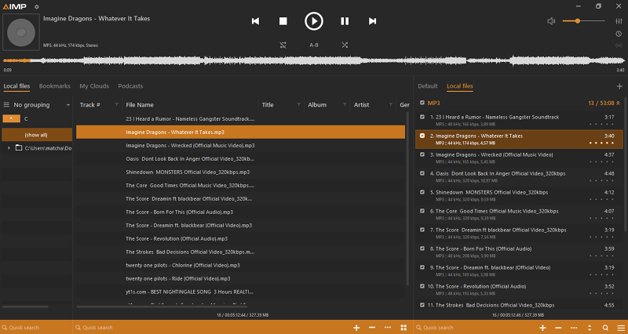Open the Album column filter arrow
This screenshot has height=334, width=628.
(x=345, y=105)
